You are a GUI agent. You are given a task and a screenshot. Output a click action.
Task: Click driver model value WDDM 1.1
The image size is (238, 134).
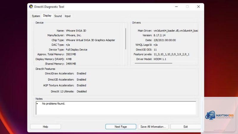pos(160,59)
